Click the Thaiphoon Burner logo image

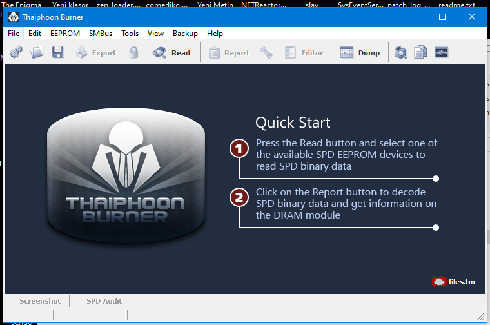pos(125,174)
